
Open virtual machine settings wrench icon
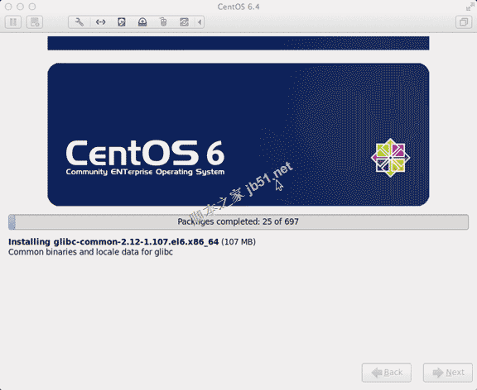point(79,22)
